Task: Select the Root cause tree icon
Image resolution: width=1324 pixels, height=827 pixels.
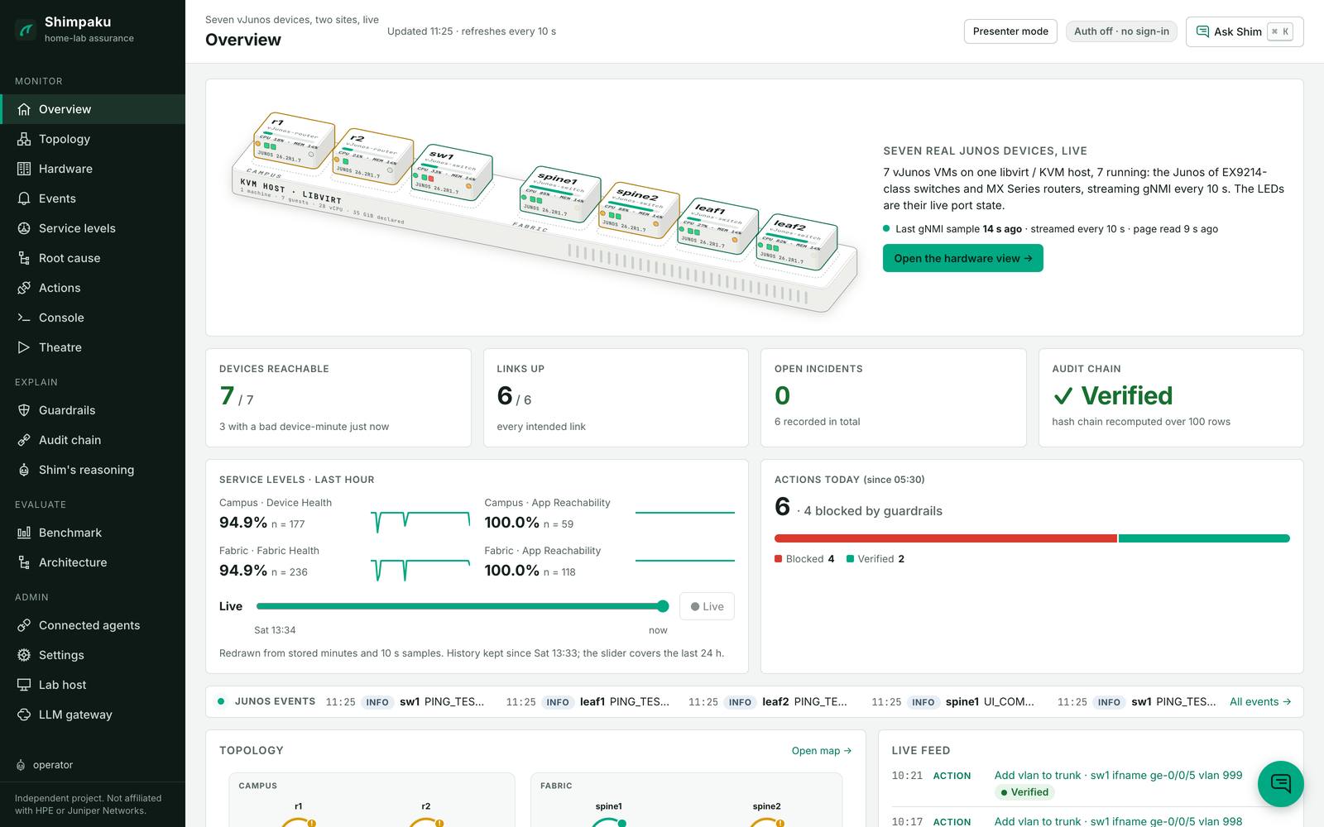Action: pos(24,258)
